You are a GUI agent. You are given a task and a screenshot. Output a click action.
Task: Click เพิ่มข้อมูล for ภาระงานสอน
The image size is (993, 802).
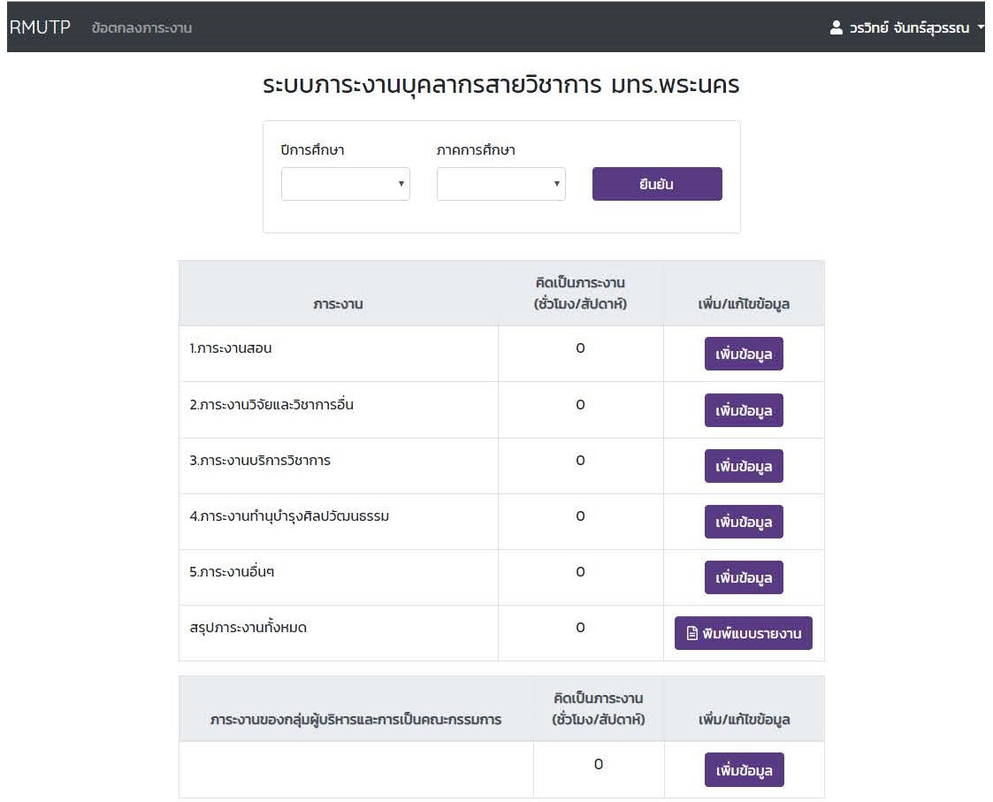[743, 355]
